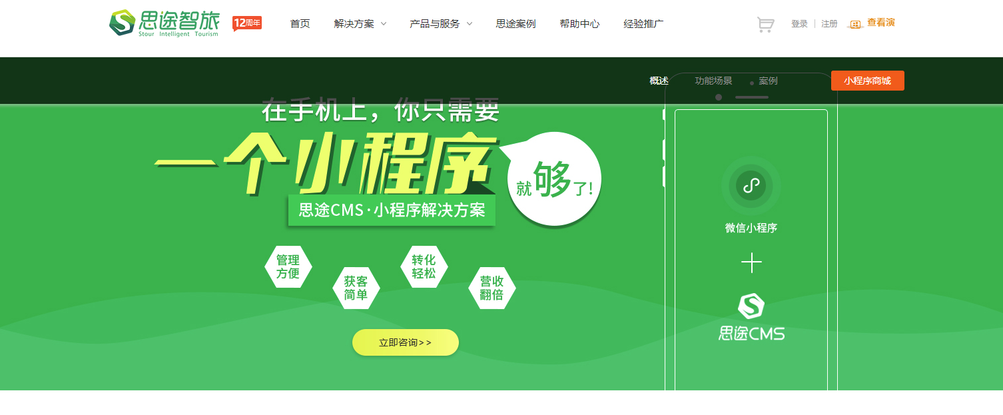The width and height of the screenshot is (1003, 415).
Task: Open 思途案例 in the navigation bar
Action: tap(515, 24)
